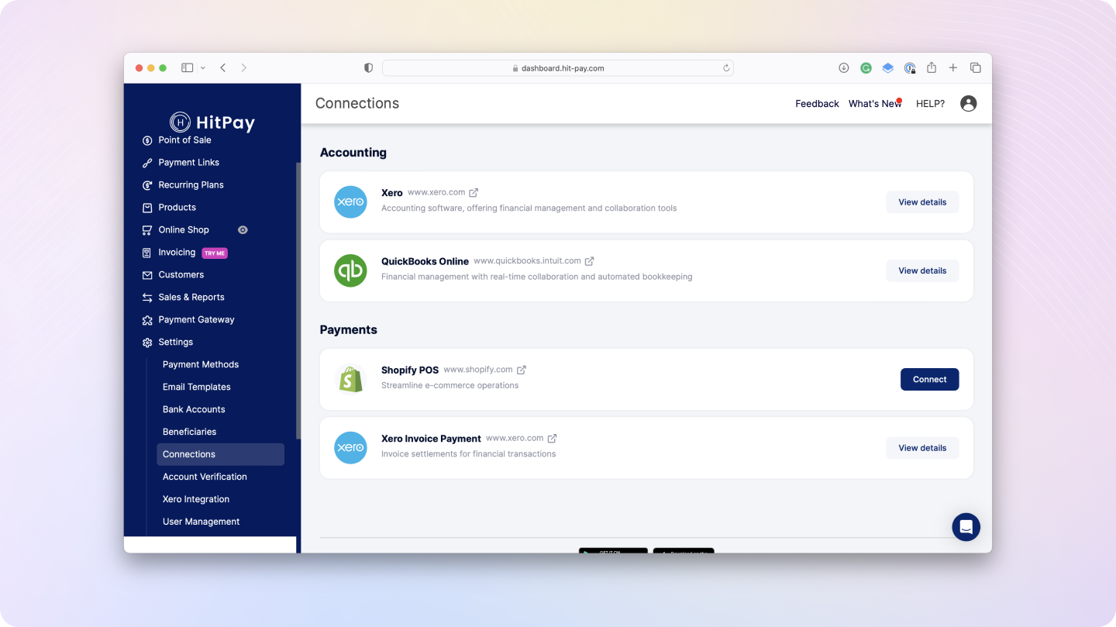This screenshot has width=1116, height=627.
Task: Click the Safari sidebar toggle icon
Action: coord(187,68)
